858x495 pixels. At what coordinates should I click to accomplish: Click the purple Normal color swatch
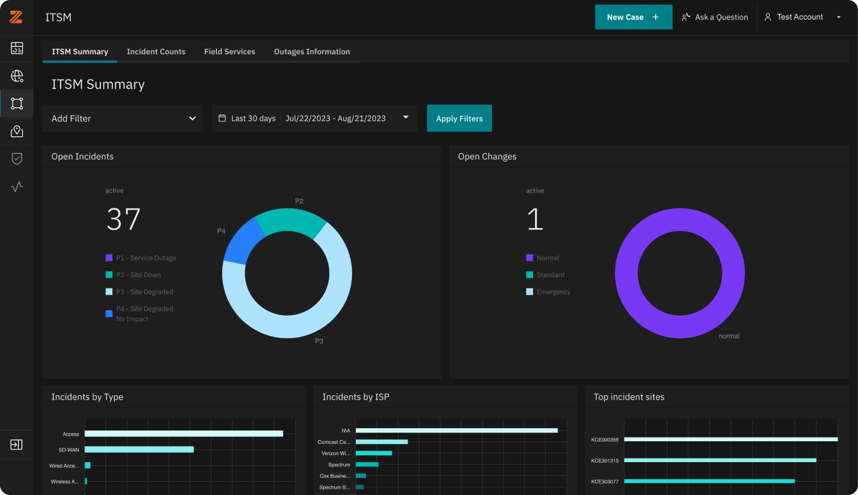[x=529, y=258]
